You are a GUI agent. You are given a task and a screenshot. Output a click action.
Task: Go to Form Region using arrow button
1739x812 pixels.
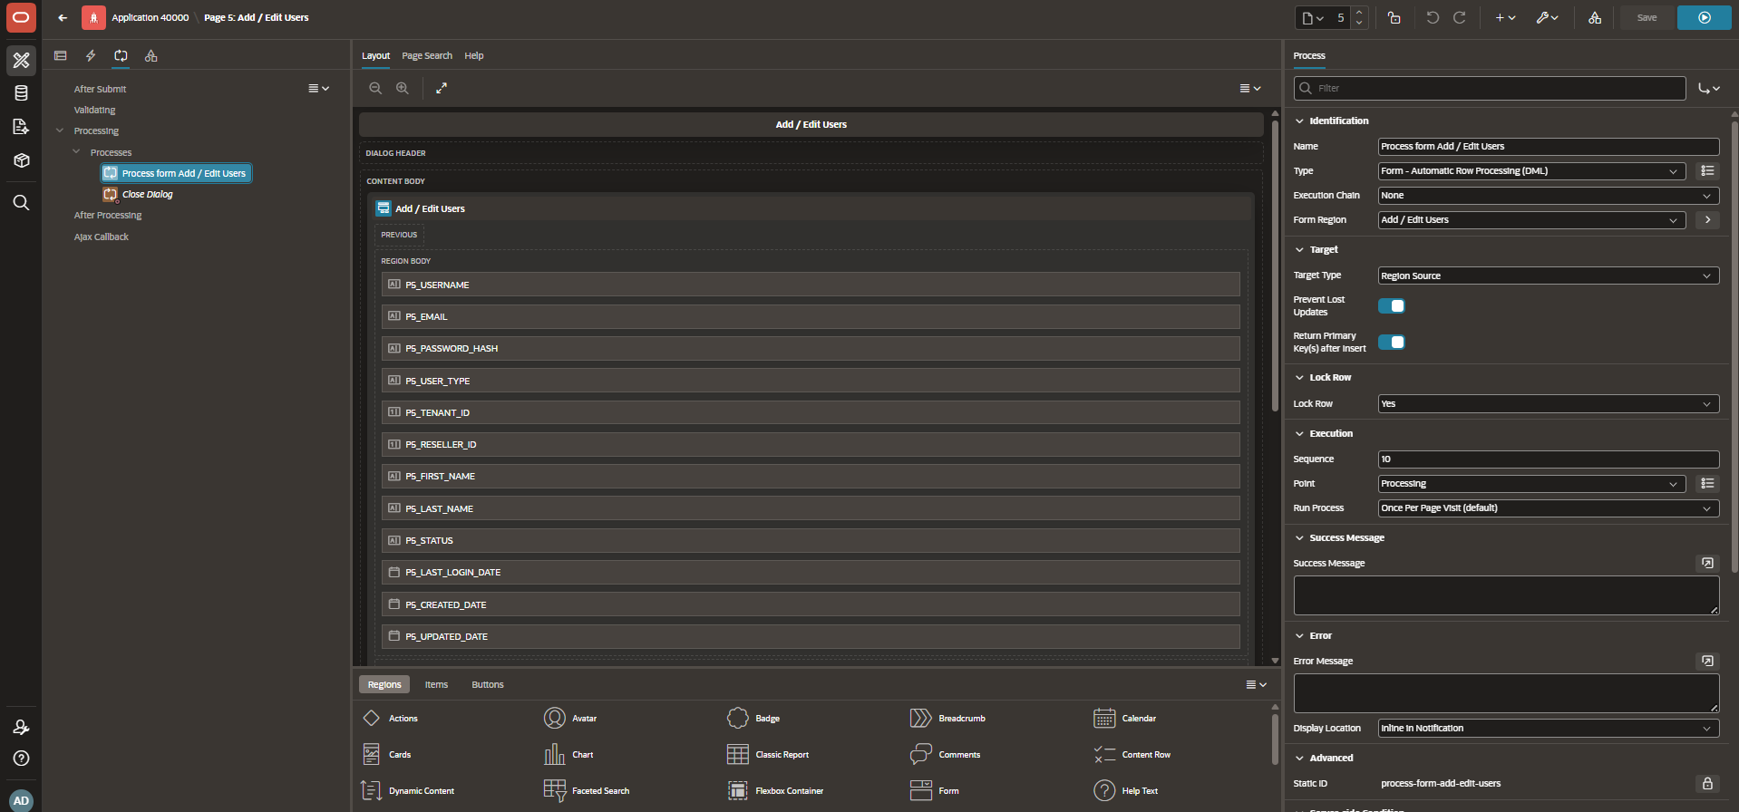(1707, 219)
